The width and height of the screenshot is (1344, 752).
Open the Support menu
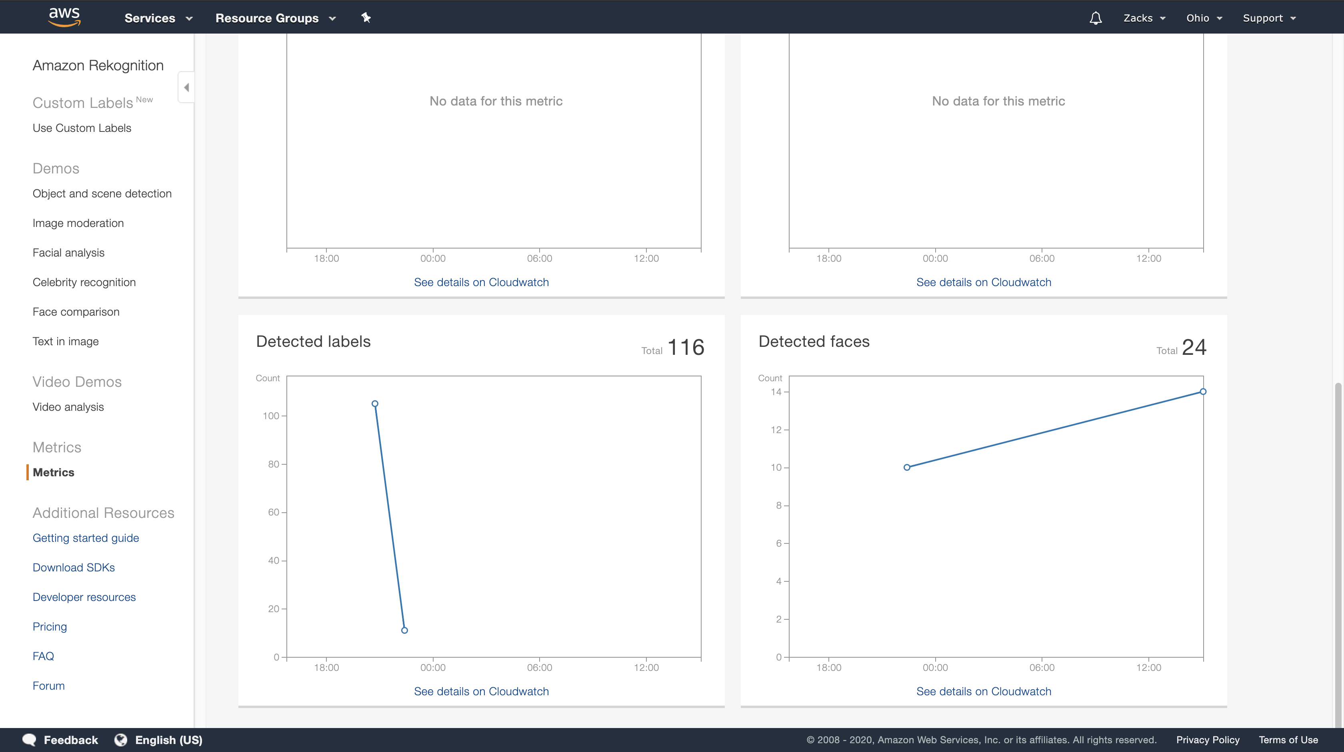1269,18
